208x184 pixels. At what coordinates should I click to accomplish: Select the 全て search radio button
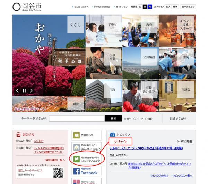coord(125,119)
